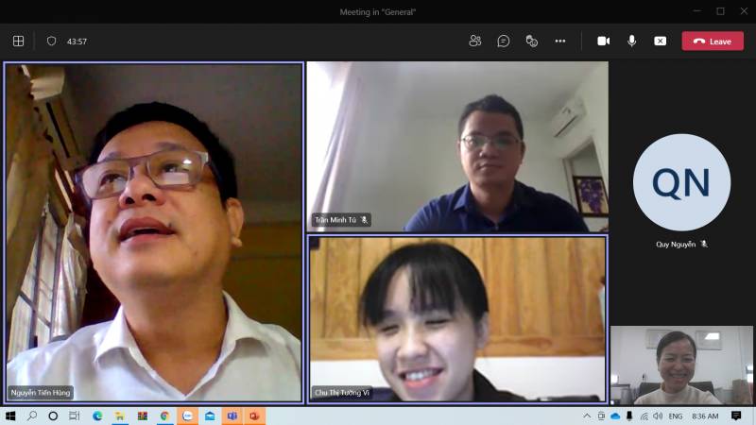
Task: Open the Windows notification center
Action: tap(736, 416)
